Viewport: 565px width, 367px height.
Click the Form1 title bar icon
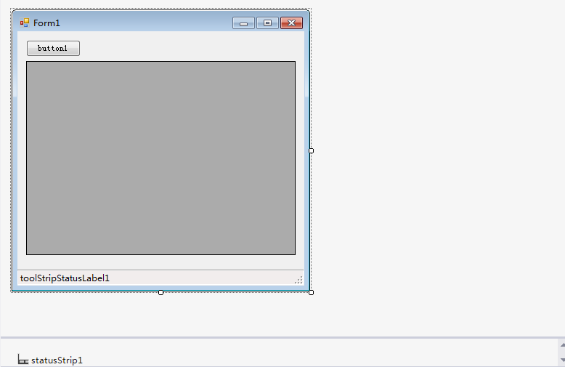(25, 23)
